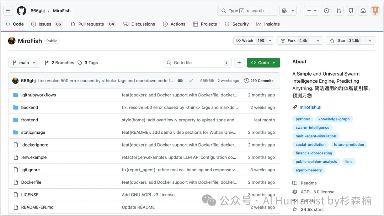View the 219 Commits history

coord(259,81)
